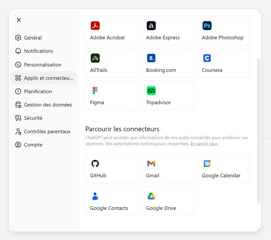The image size is (271, 240).
Task: Click the Planification clock icon
Action: tap(18, 91)
